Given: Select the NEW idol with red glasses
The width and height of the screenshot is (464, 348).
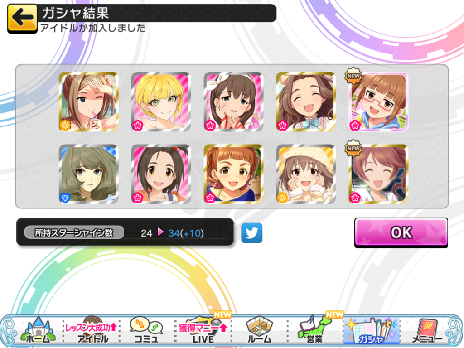Looking at the screenshot, I should pos(378,101).
